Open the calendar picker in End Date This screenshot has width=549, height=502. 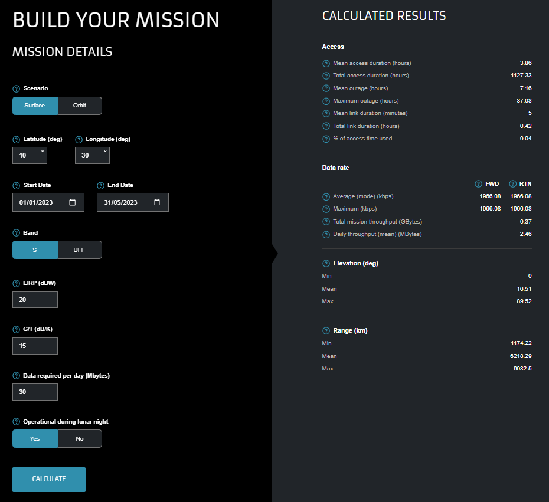[157, 202]
